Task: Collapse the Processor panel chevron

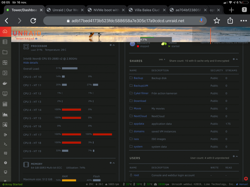Action: pyautogui.click(x=114, y=45)
